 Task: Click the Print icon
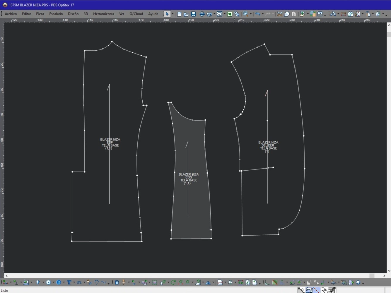pyautogui.click(x=202, y=14)
